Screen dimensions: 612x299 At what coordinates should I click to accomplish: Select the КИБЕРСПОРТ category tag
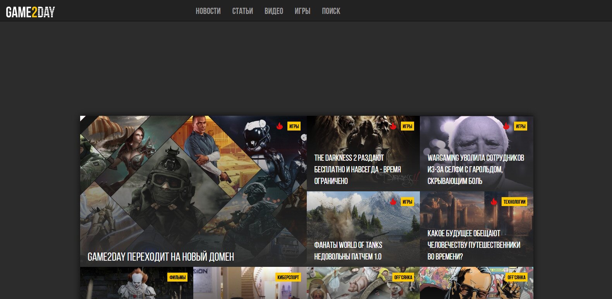288,277
